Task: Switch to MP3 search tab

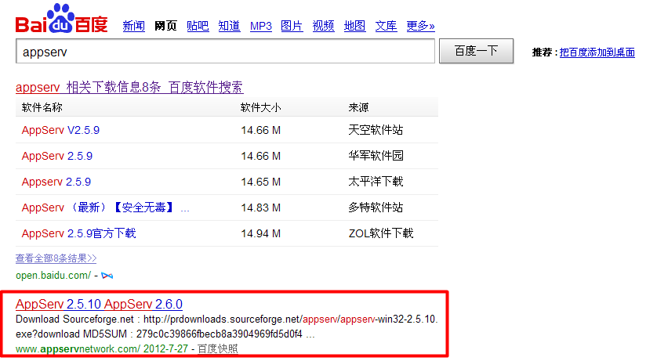Action: [x=260, y=26]
